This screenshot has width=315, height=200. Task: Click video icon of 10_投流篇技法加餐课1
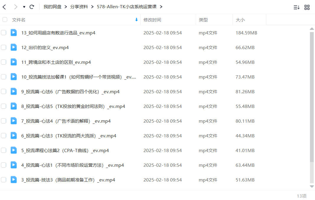tap(14, 77)
